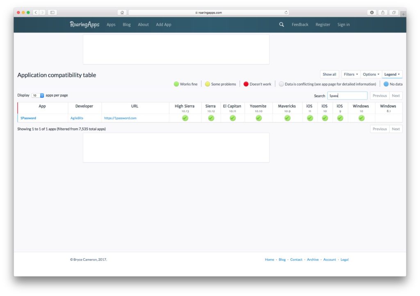Screen dimensions: 420x296
Task: Open Feedback in navbar
Action: [x=300, y=24]
